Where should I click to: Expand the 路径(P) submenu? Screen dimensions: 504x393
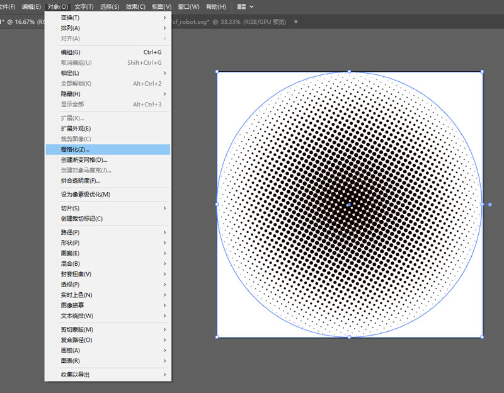pyautogui.click(x=108, y=232)
